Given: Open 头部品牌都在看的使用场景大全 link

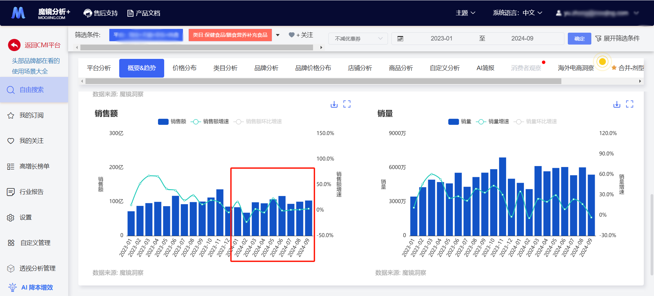Looking at the screenshot, I should pyautogui.click(x=36, y=66).
